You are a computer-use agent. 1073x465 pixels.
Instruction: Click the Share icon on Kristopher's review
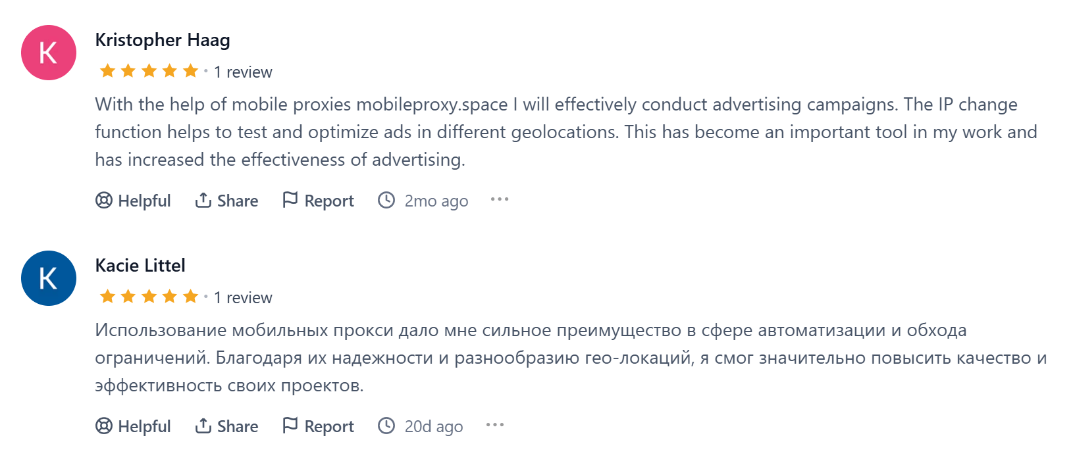click(203, 200)
